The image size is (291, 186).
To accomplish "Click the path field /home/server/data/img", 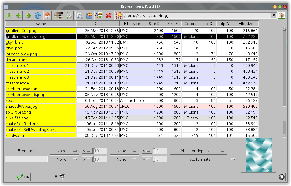I will [x=197, y=15].
